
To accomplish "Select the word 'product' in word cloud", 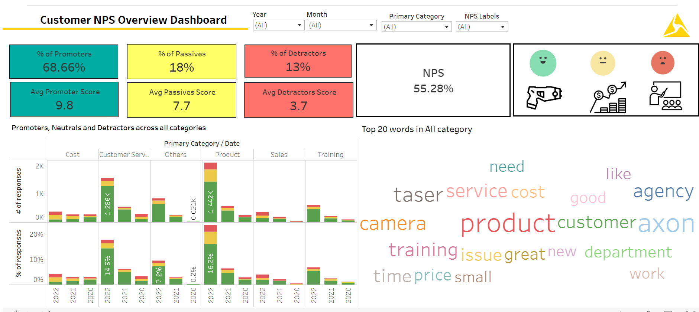I will tap(508, 224).
